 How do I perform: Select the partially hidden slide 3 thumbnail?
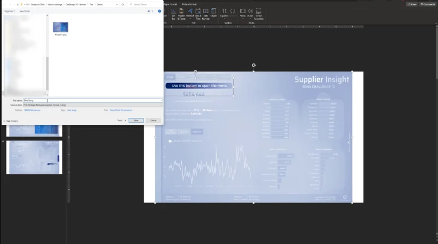[34, 130]
